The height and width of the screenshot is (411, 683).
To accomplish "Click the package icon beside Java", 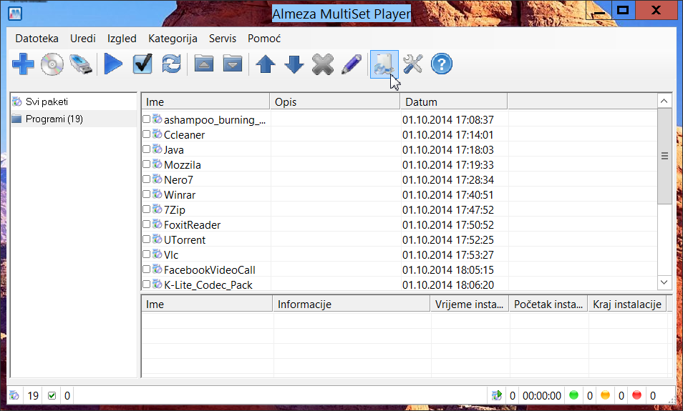I will tap(157, 149).
